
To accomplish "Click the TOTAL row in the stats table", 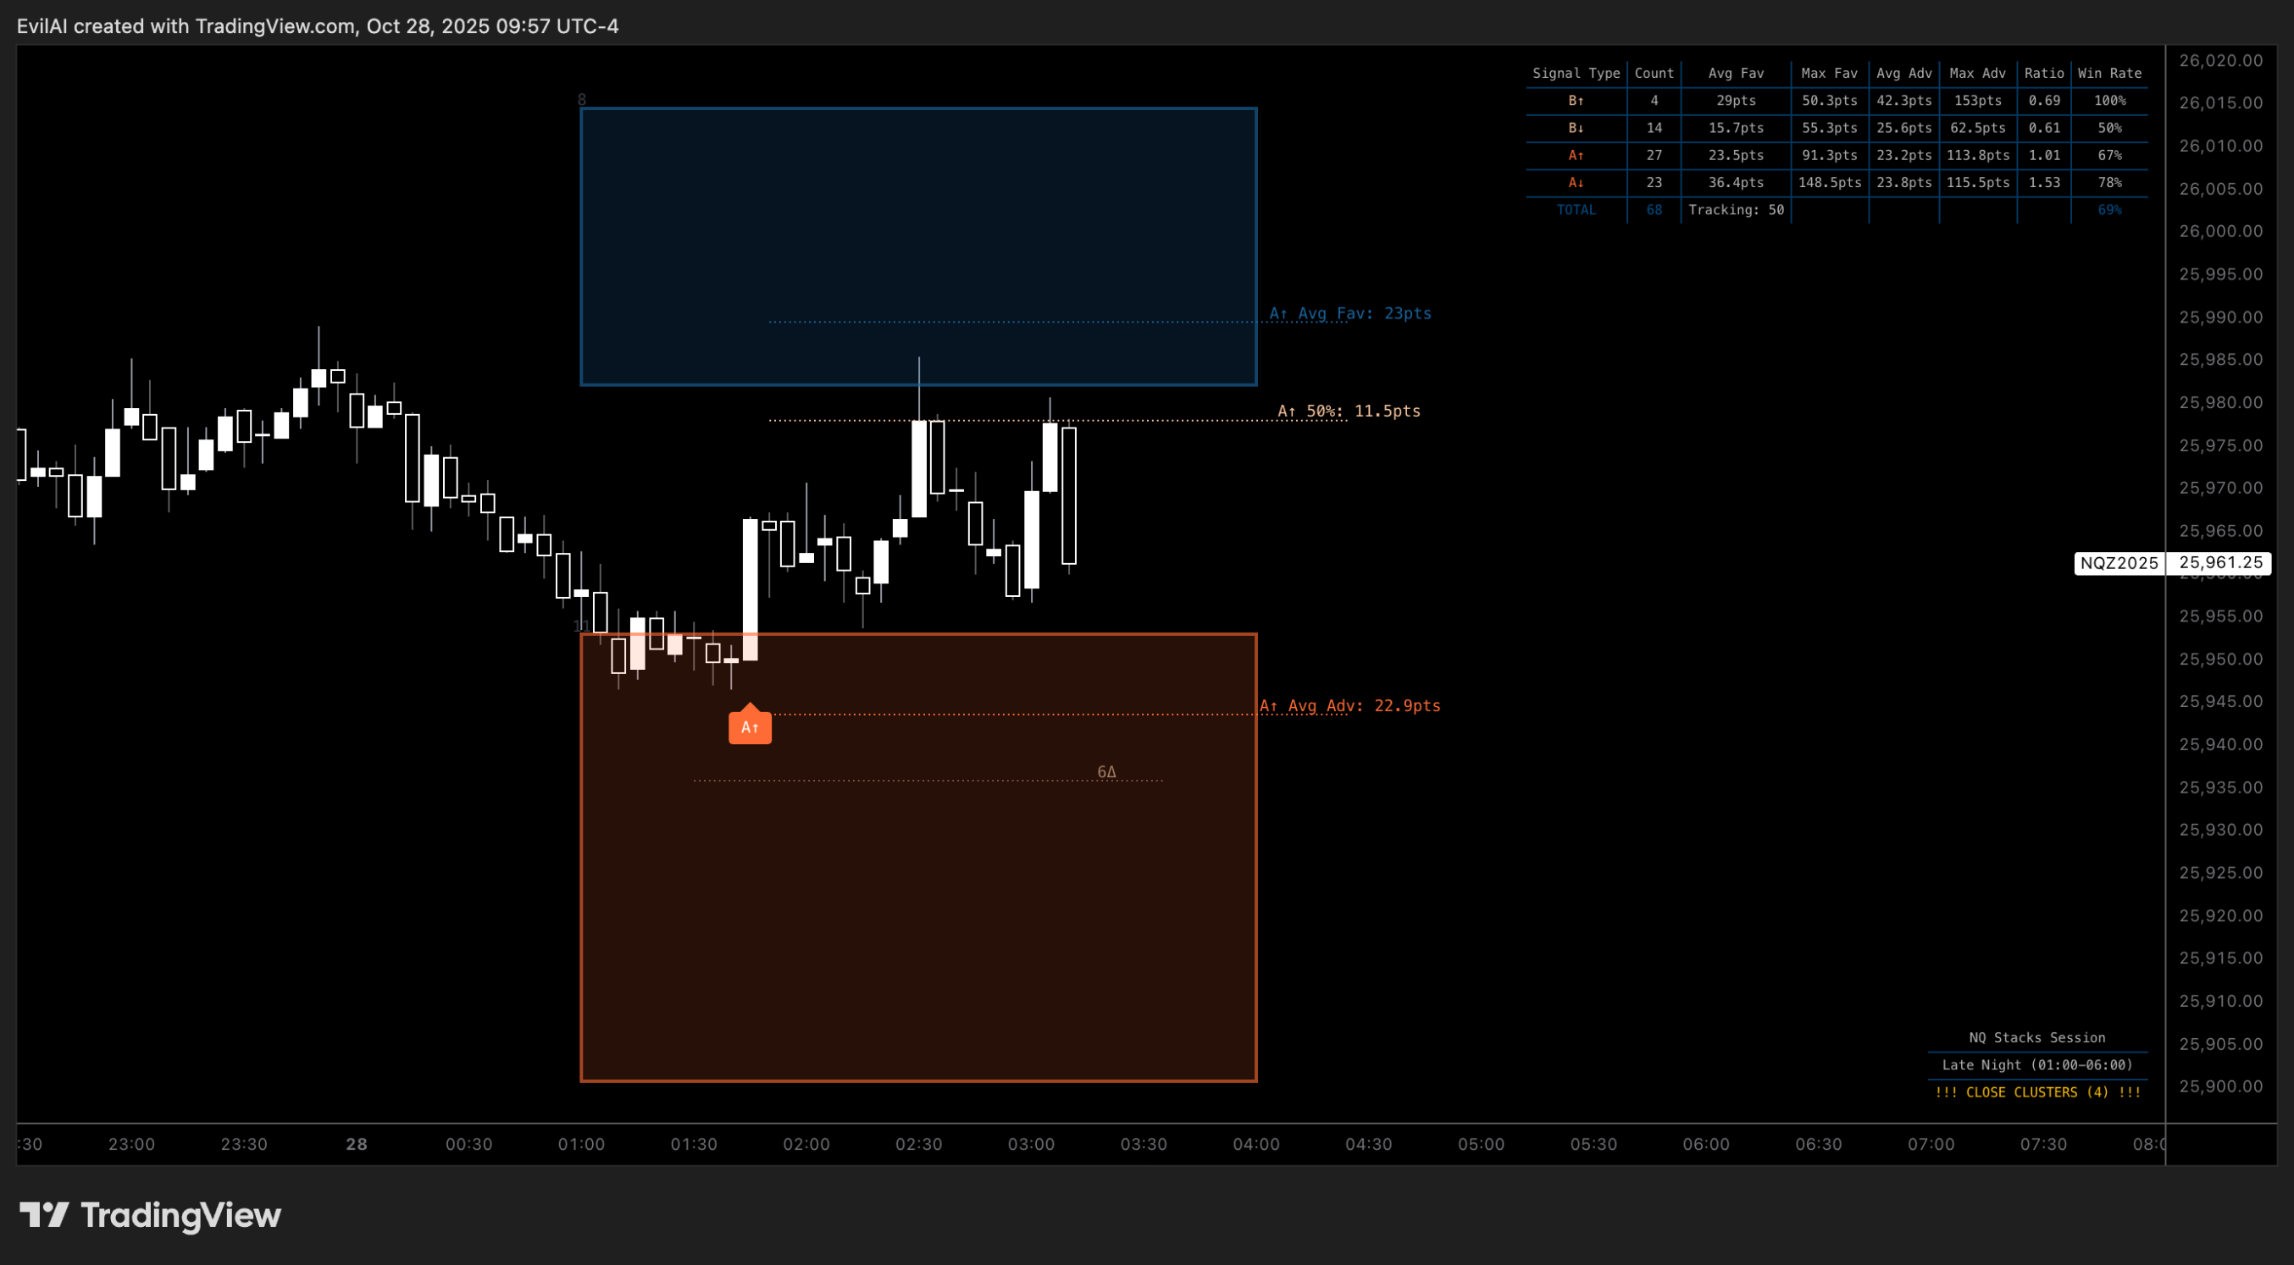I will click(x=1576, y=210).
